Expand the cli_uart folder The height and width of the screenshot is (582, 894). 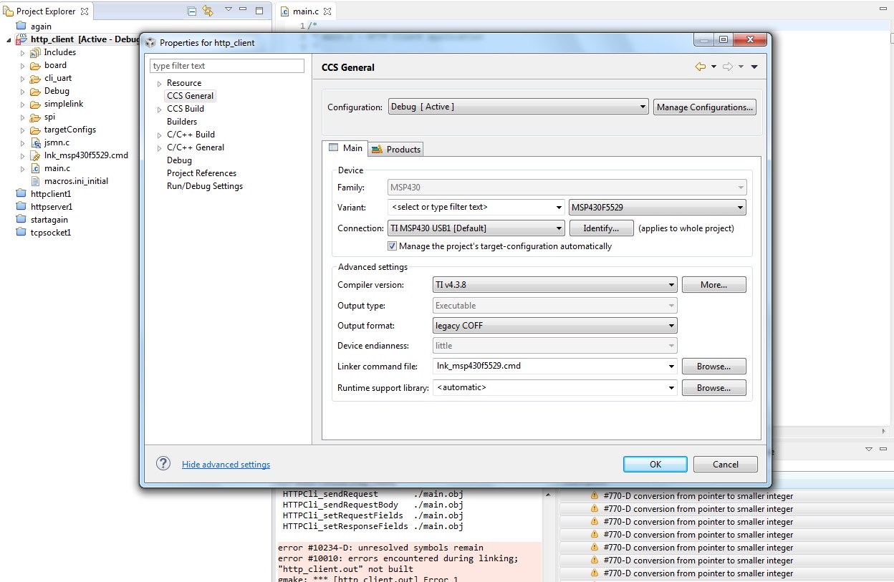tap(22, 79)
